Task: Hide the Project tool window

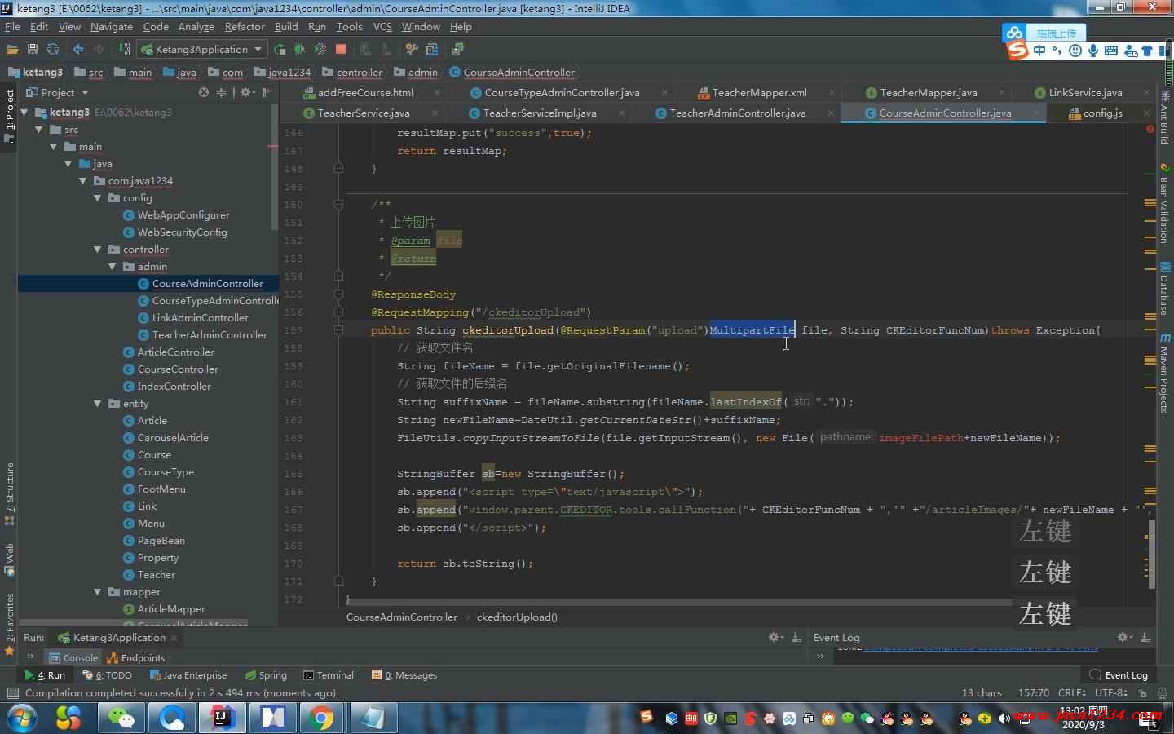Action: pos(267,92)
